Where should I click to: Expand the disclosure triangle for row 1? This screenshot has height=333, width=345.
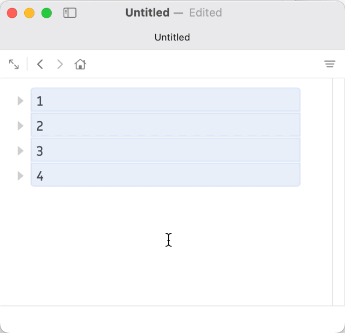point(20,101)
